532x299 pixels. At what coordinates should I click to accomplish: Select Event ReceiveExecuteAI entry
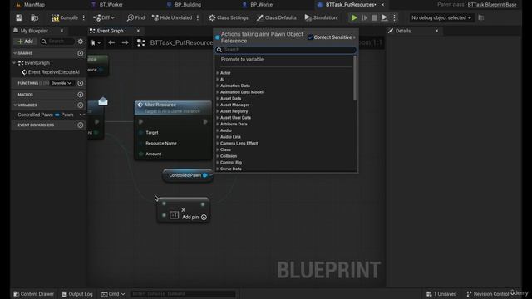tap(51, 72)
